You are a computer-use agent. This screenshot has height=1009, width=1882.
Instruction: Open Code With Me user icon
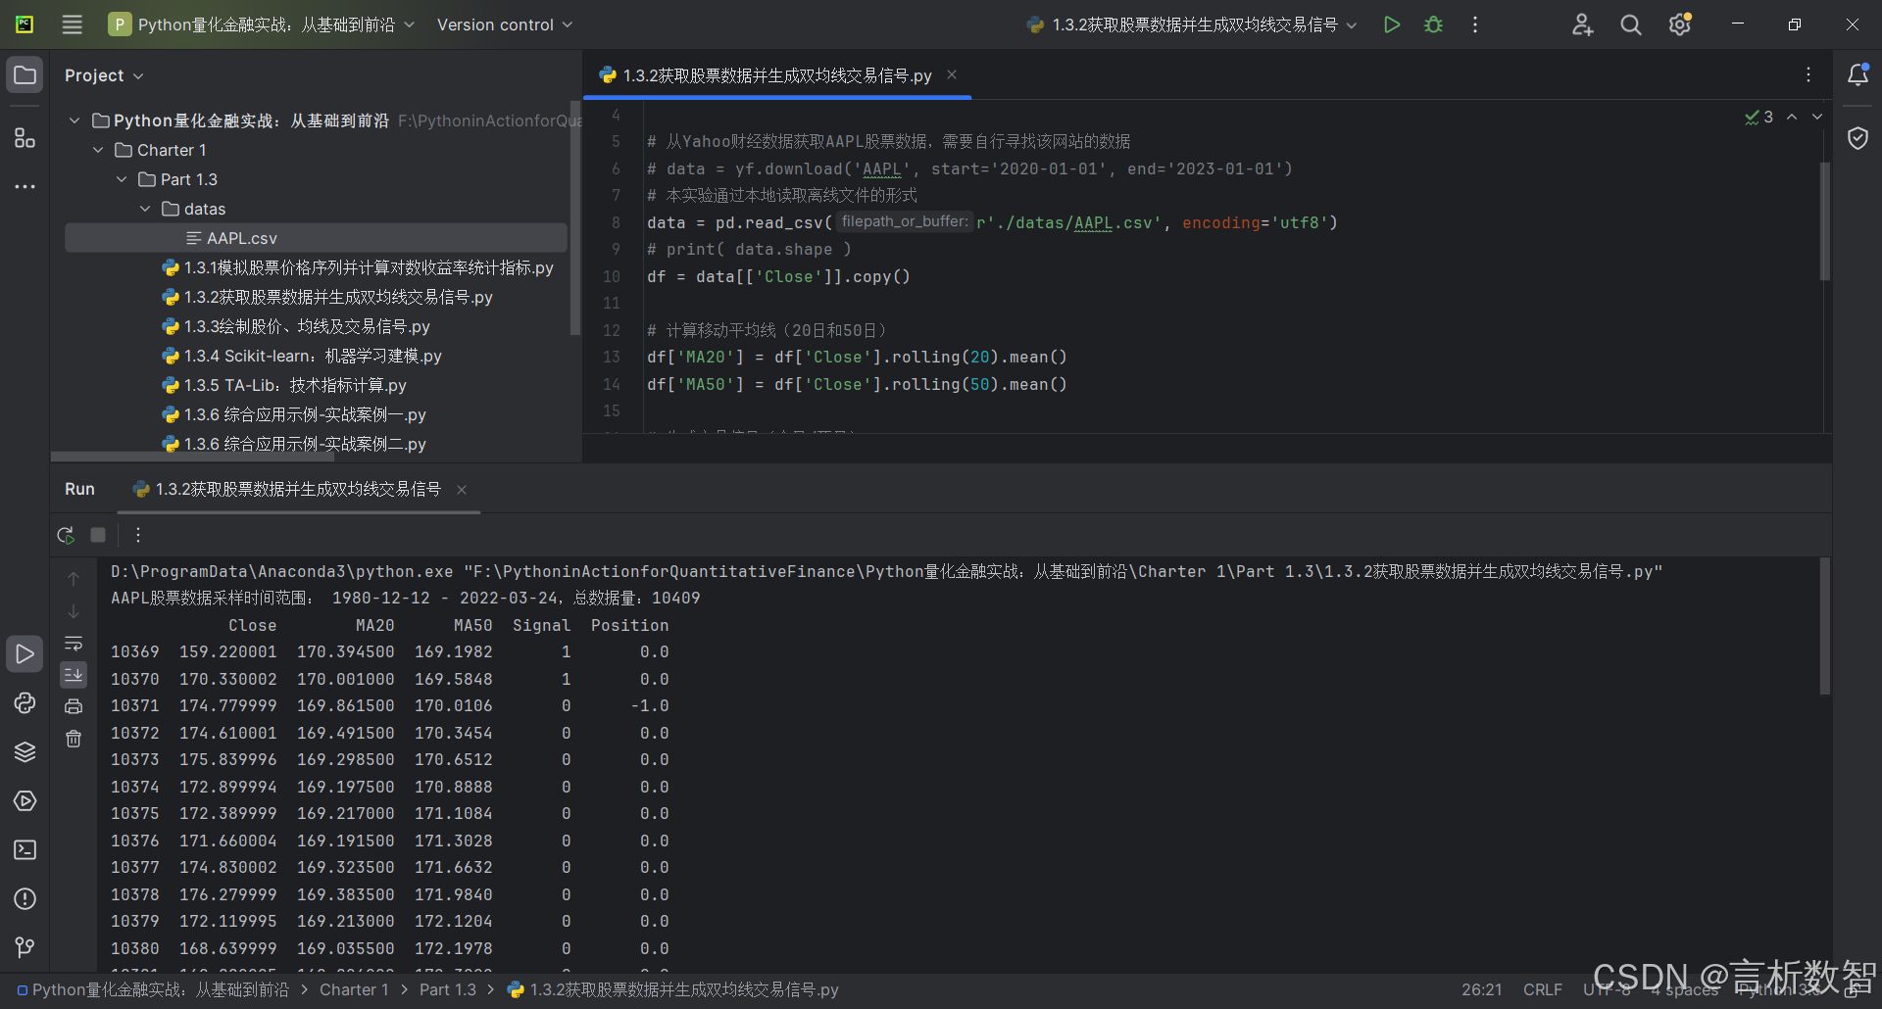pos(1582,24)
